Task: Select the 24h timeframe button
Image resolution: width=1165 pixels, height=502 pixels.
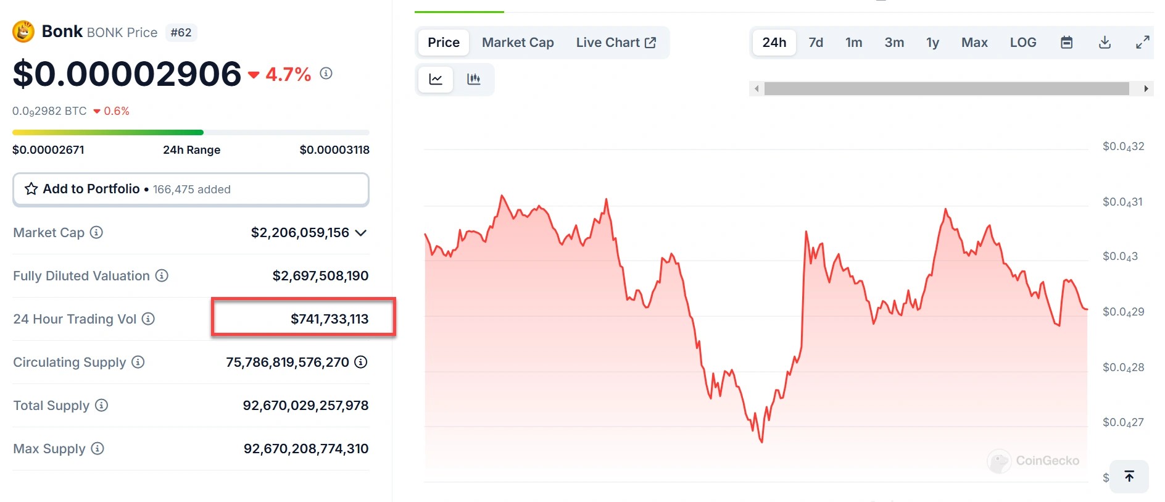Action: click(774, 42)
